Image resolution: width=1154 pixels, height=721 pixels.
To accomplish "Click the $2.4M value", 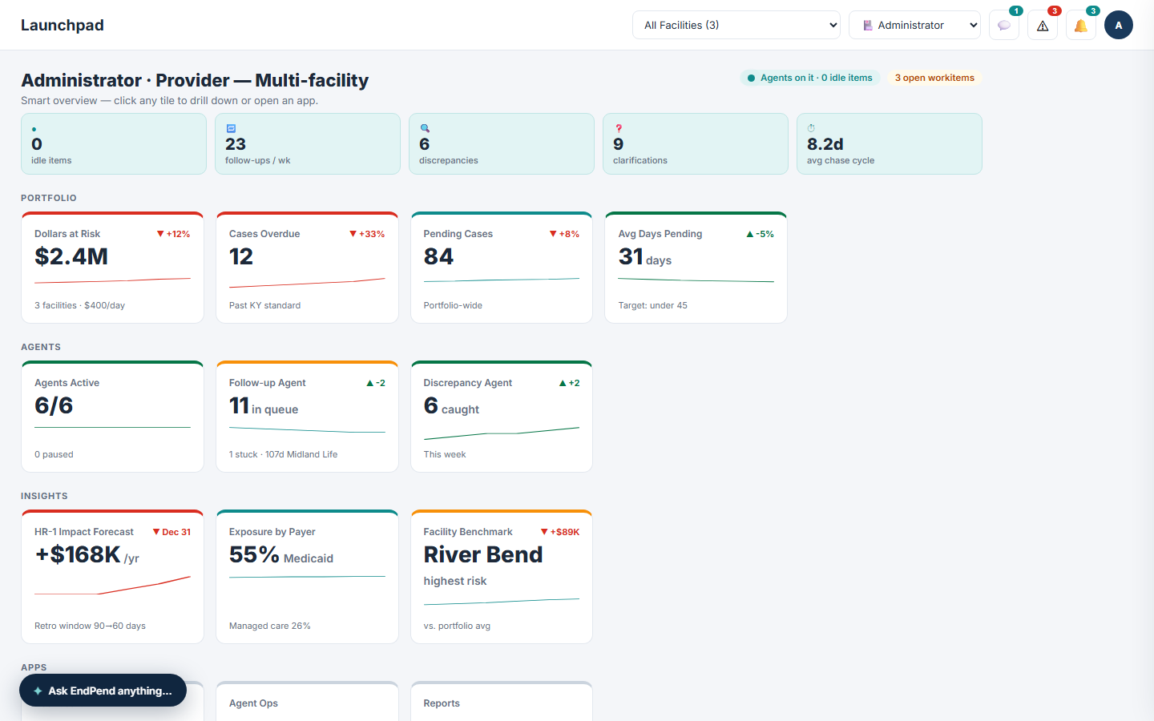I will [x=71, y=256].
